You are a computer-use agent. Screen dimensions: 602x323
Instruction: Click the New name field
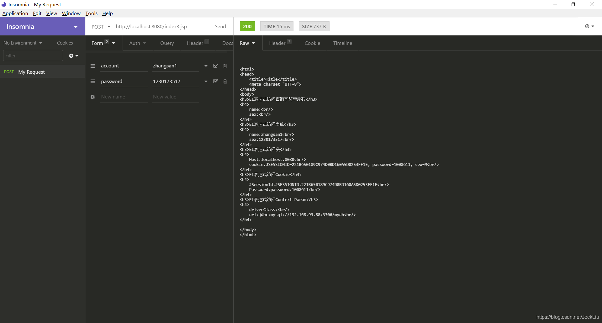tap(124, 97)
